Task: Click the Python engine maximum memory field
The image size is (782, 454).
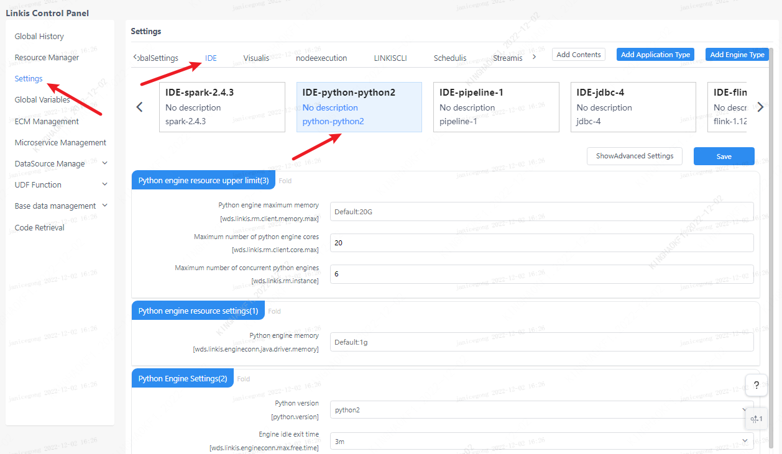Action: click(541, 212)
